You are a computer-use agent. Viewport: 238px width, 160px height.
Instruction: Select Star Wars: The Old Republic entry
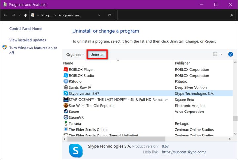coord(91,106)
